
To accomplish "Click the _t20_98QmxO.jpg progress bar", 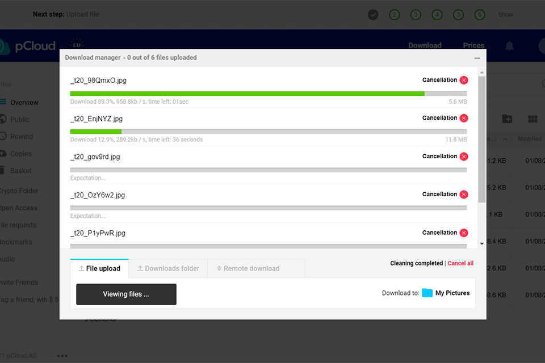I will click(267, 92).
